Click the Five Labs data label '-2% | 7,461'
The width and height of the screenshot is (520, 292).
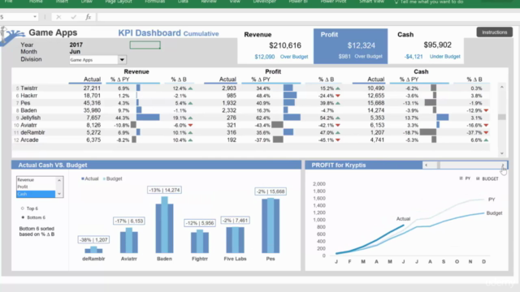(x=235, y=220)
